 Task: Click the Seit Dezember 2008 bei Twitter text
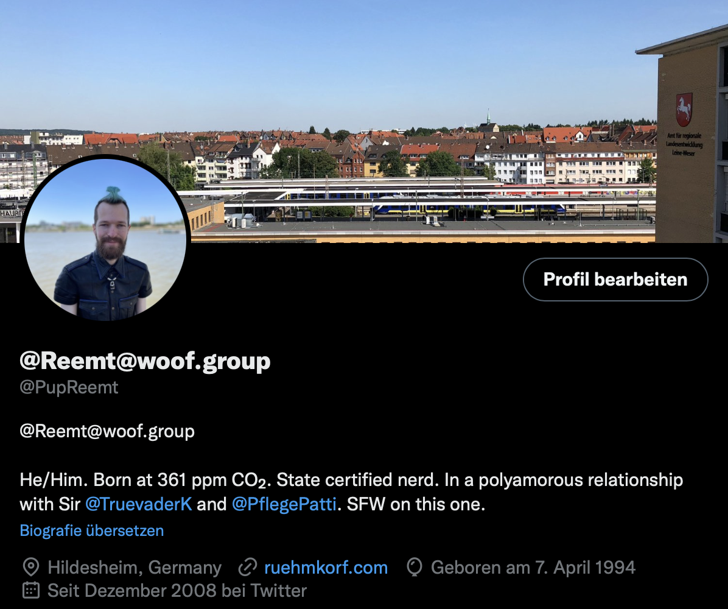[x=177, y=591]
